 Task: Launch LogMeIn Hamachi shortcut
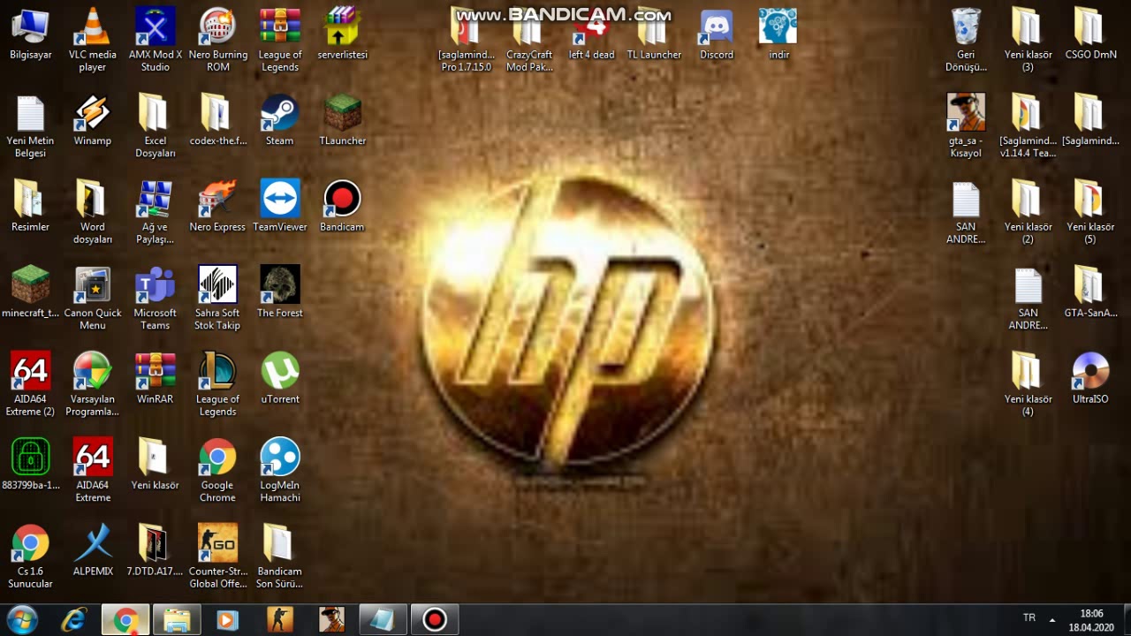[x=279, y=470]
